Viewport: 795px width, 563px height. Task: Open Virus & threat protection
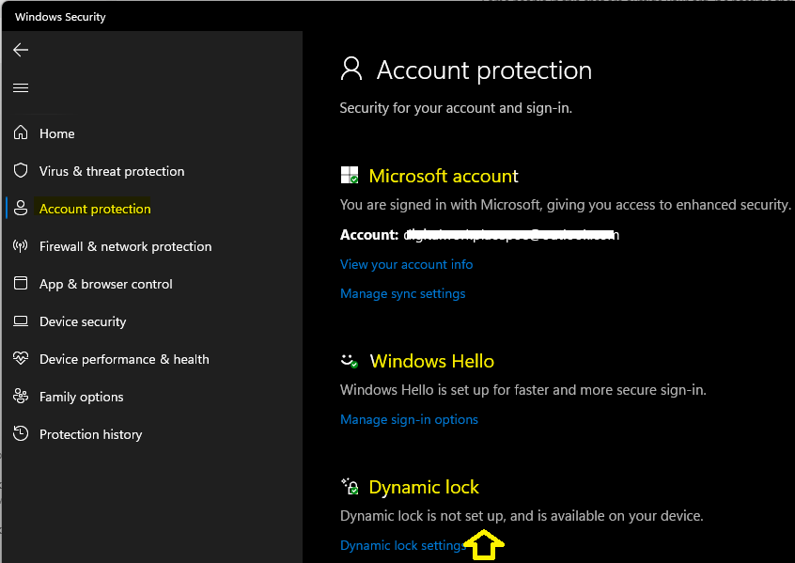coord(112,171)
